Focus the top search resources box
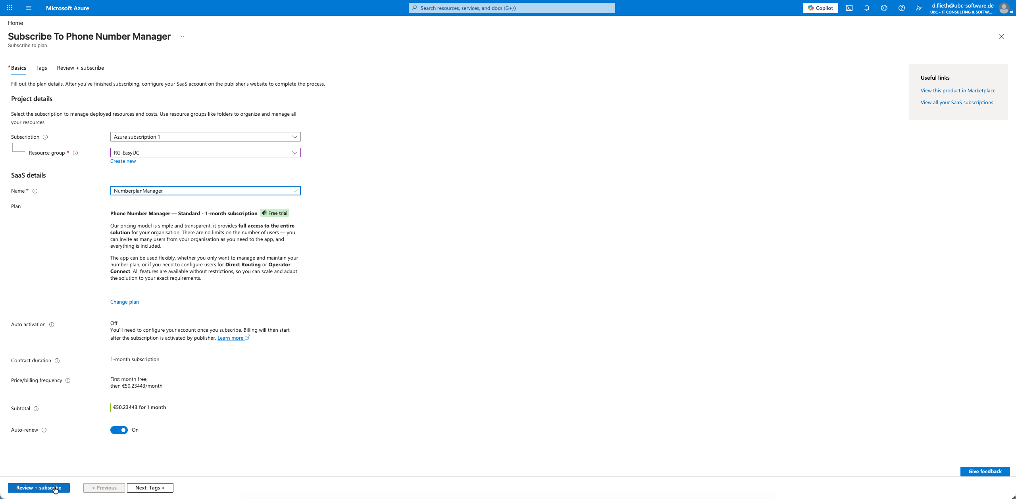Image resolution: width=1016 pixels, height=499 pixels. click(512, 8)
